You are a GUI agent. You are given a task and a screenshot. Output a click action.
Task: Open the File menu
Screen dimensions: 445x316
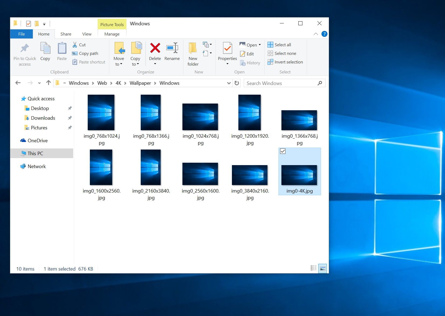pyautogui.click(x=22, y=34)
